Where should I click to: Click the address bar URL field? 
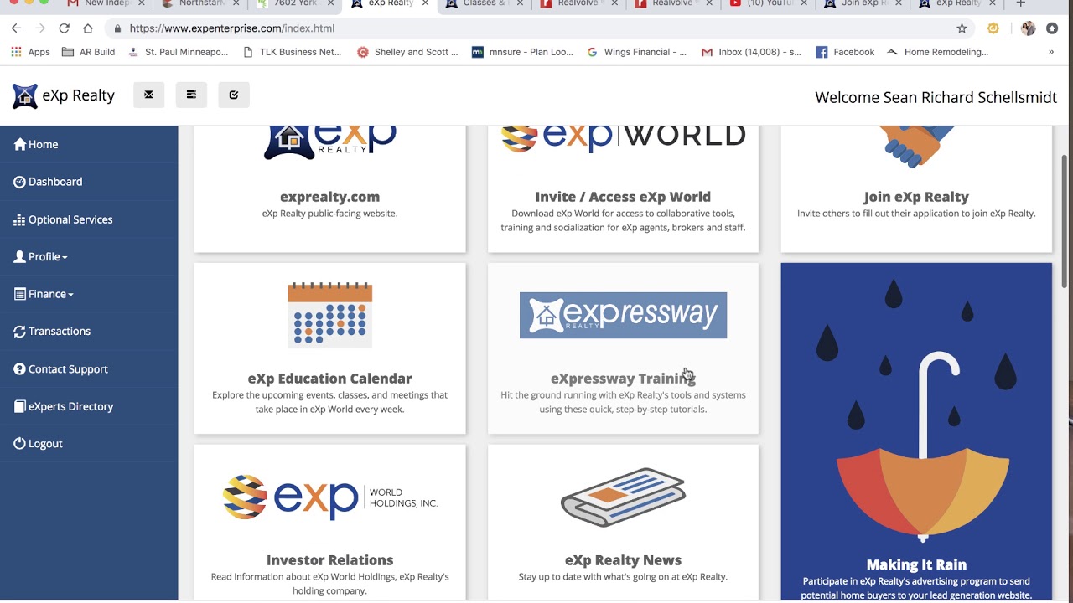(536, 28)
